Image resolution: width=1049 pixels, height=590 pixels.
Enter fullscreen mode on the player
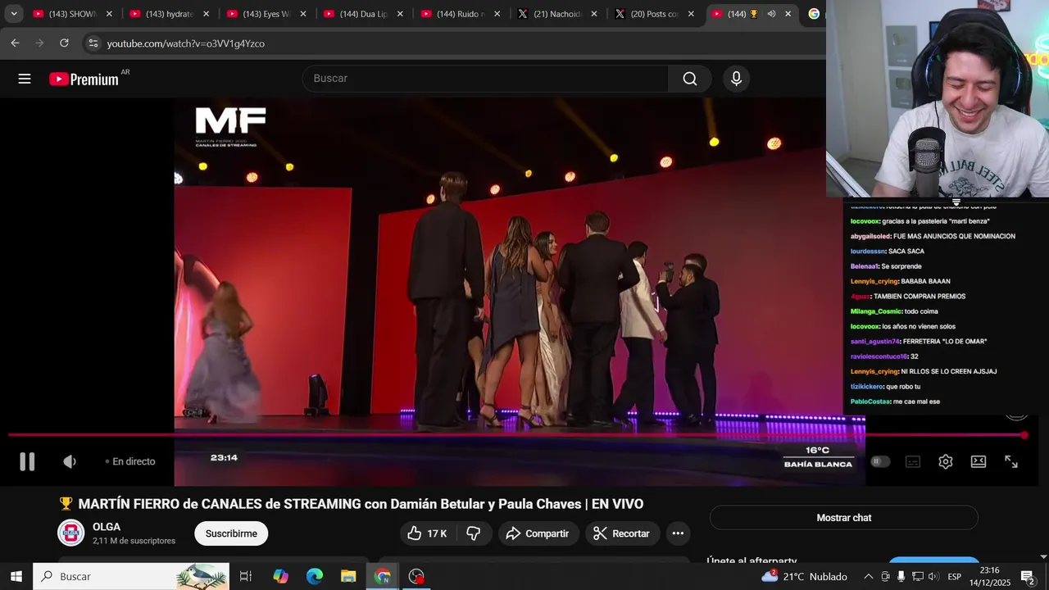coord(1011,461)
